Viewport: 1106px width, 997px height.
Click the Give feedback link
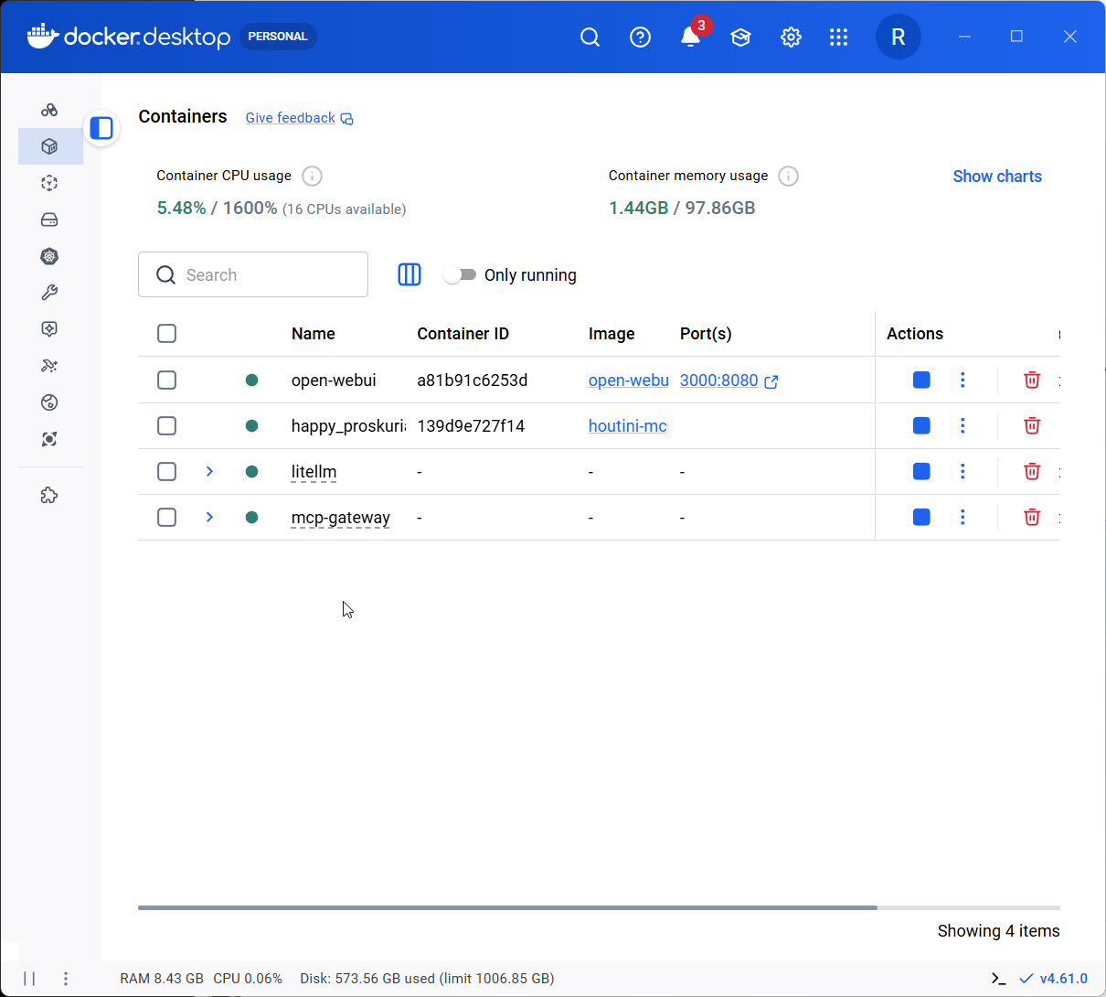(299, 118)
